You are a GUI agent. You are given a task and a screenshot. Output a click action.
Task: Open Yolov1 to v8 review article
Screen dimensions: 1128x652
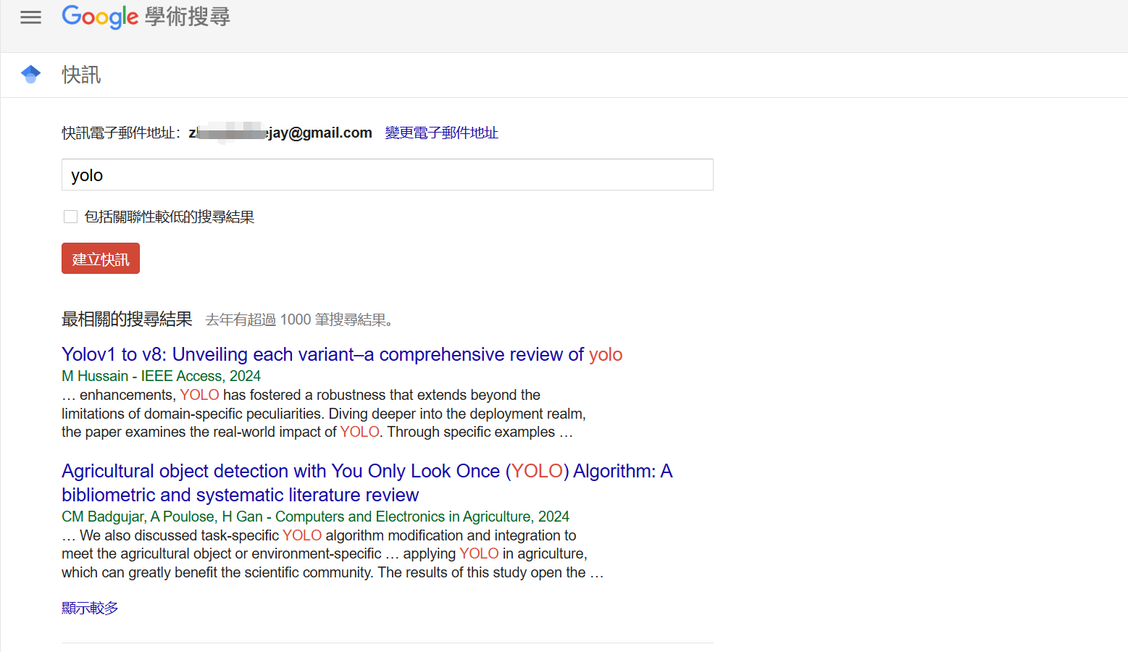click(342, 354)
